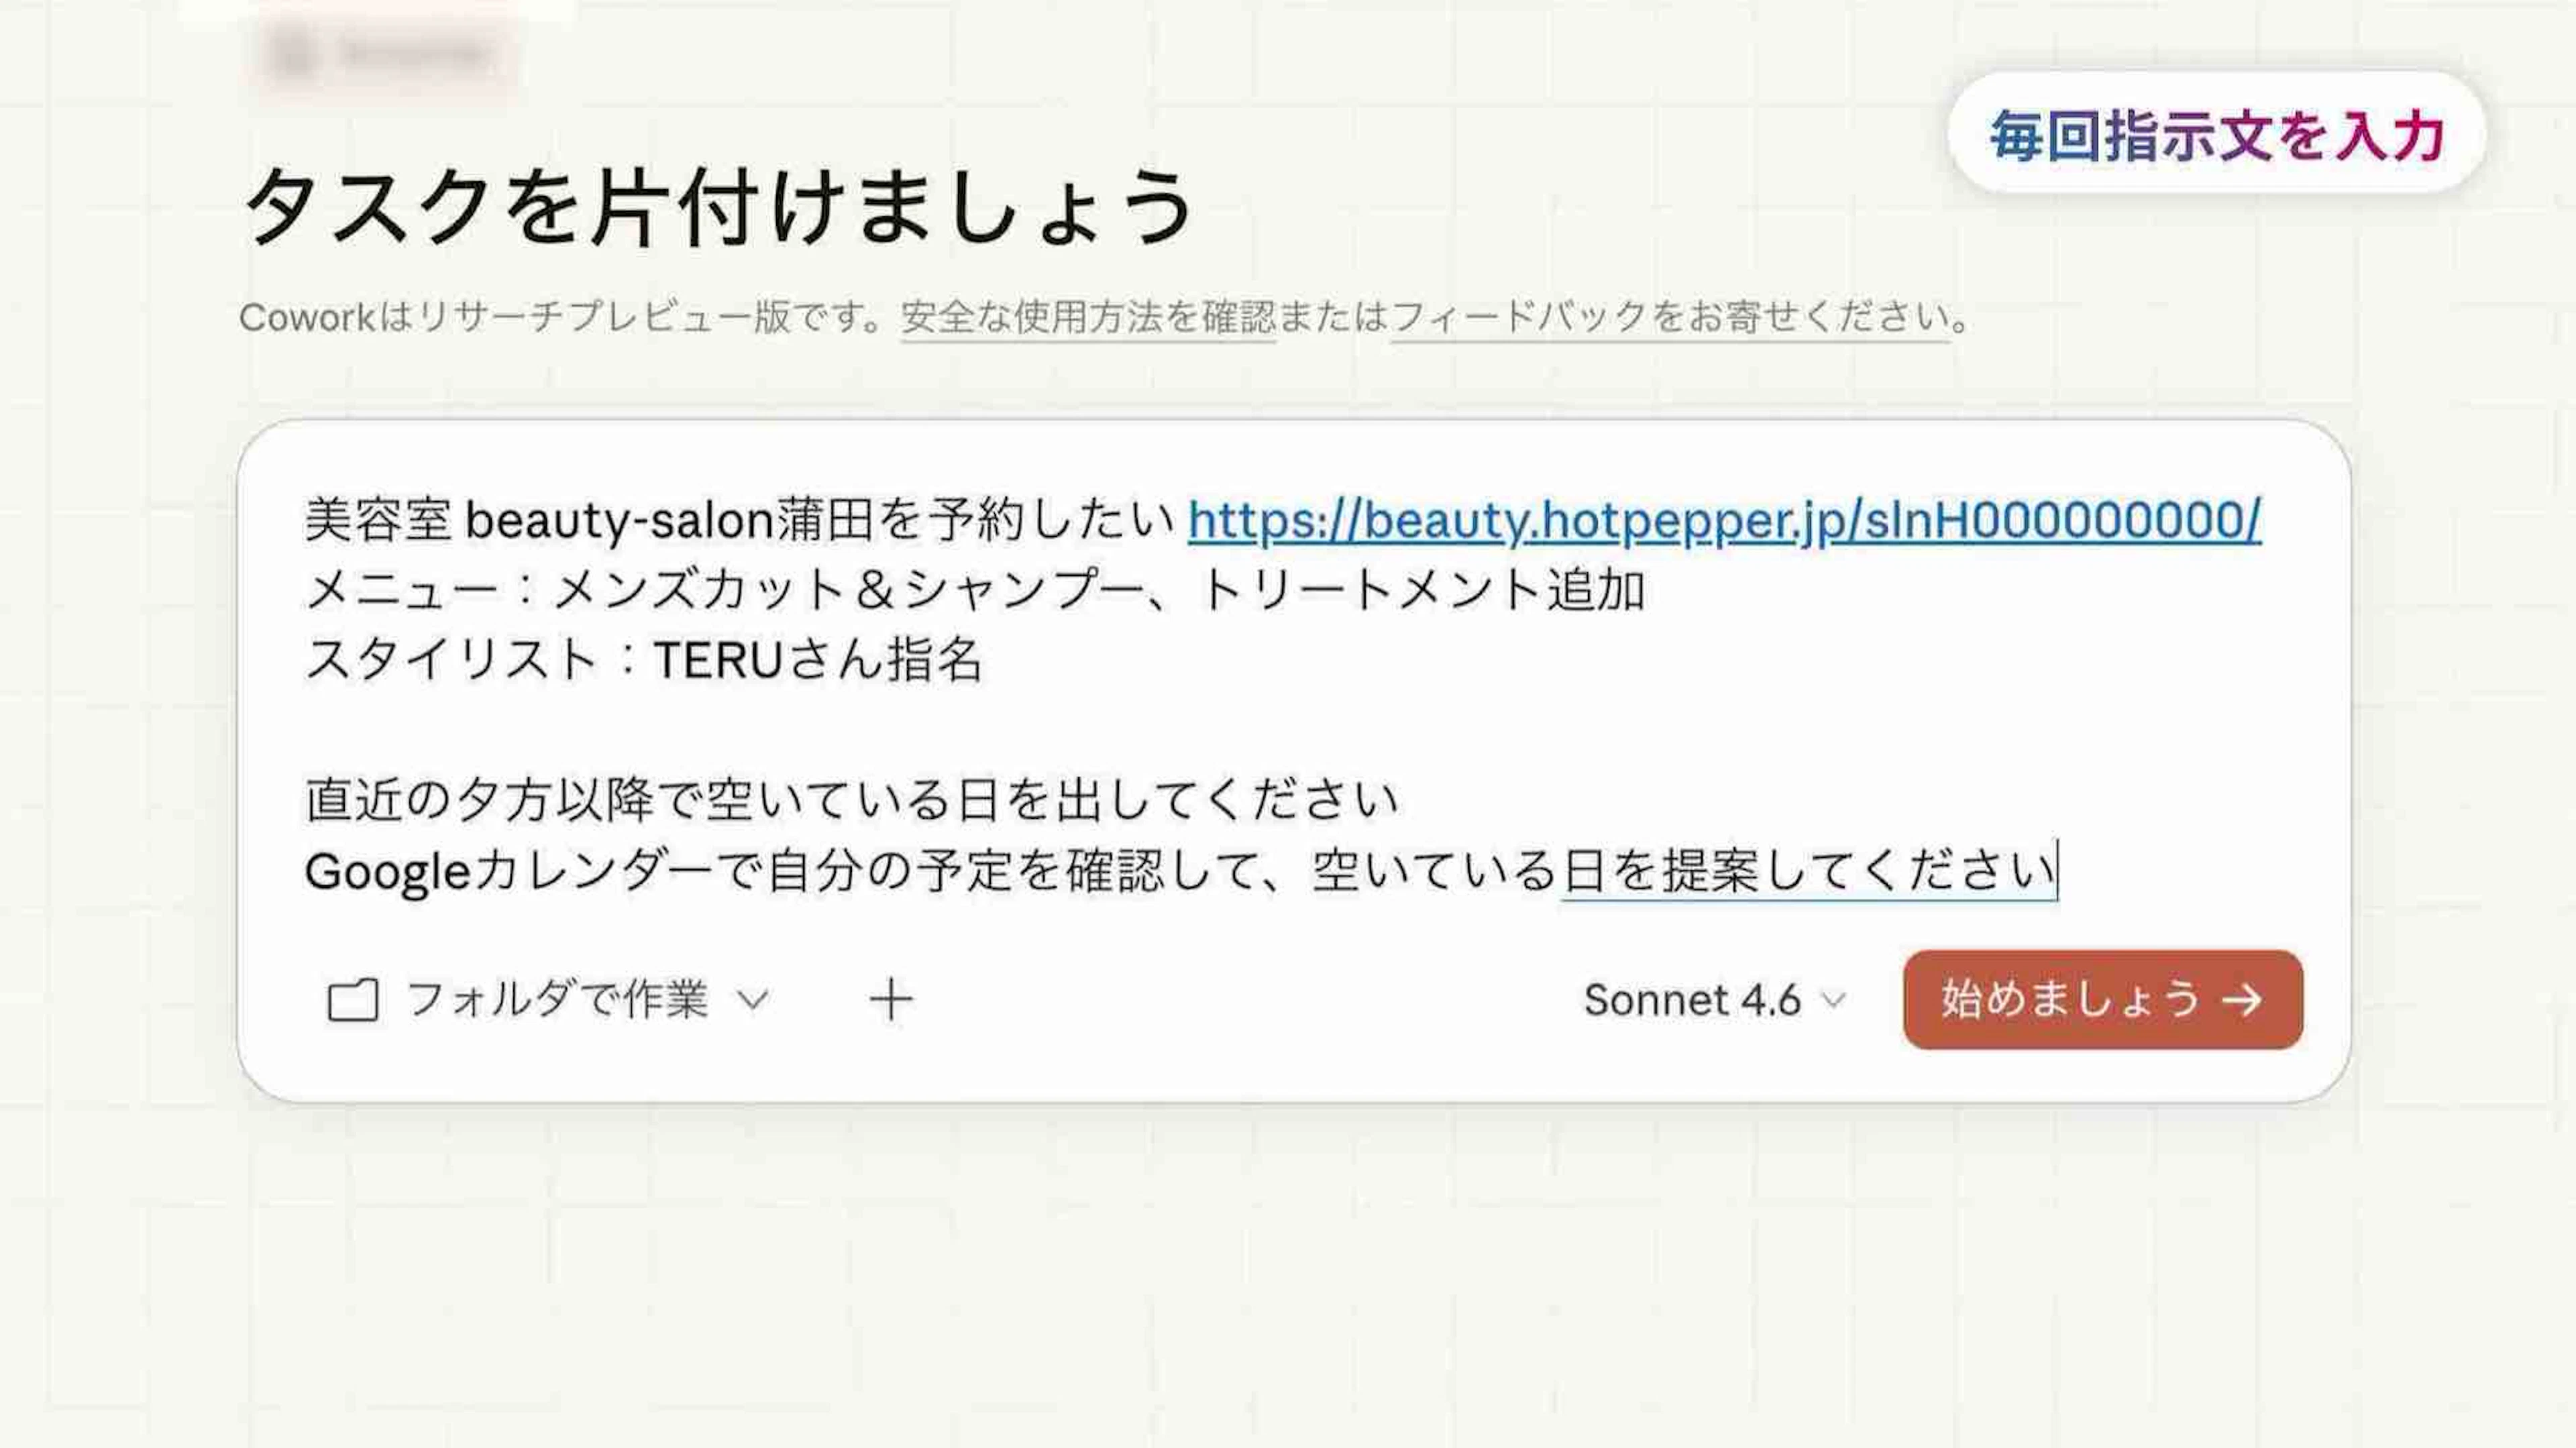The image size is (2576, 1448).
Task: Click the 毎回指示文を入力 badge
Action: point(2216,134)
